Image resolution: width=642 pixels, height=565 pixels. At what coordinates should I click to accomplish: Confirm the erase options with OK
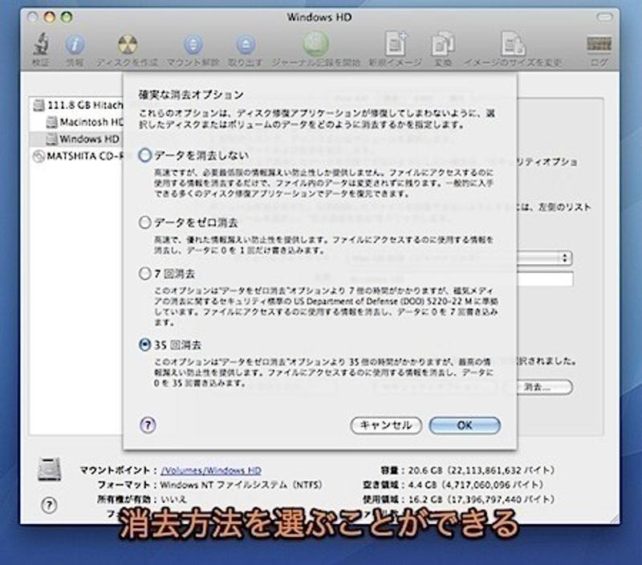(x=465, y=426)
